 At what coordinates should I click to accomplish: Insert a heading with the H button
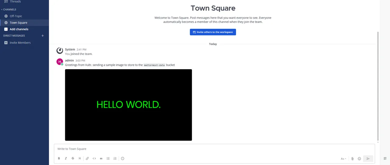point(80,159)
